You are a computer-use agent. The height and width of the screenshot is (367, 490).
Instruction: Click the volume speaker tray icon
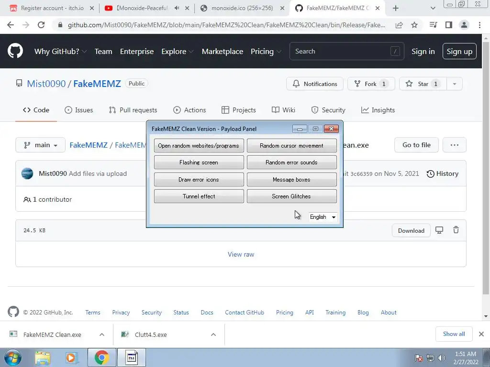click(x=442, y=358)
